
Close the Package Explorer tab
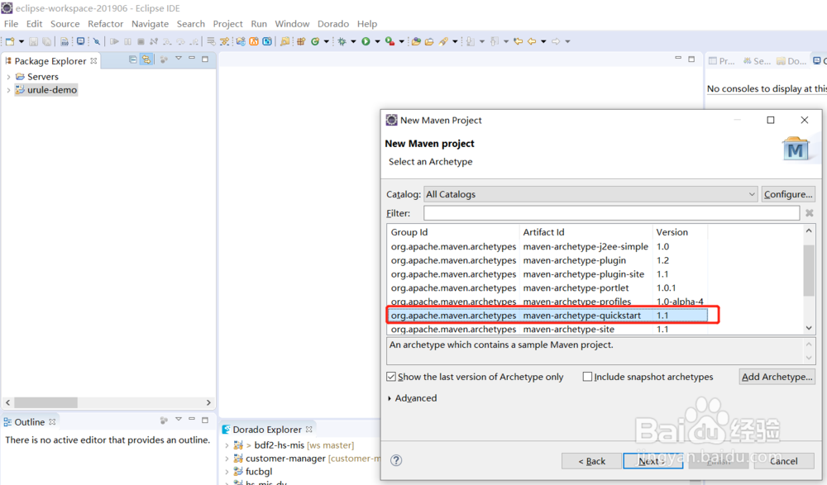(93, 60)
